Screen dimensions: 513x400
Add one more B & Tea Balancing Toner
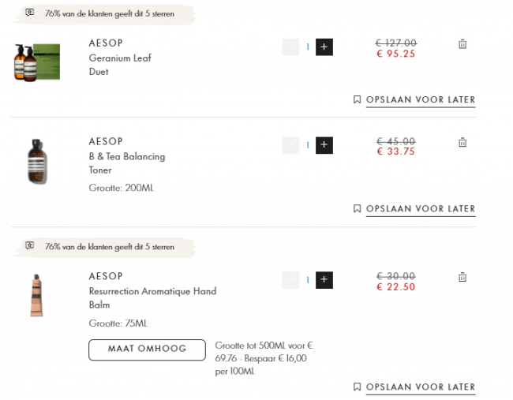point(324,145)
